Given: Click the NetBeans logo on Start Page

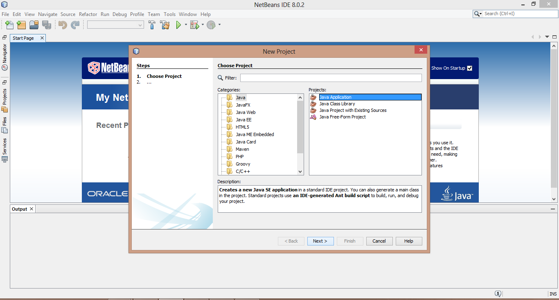Looking at the screenshot, I should pos(108,68).
